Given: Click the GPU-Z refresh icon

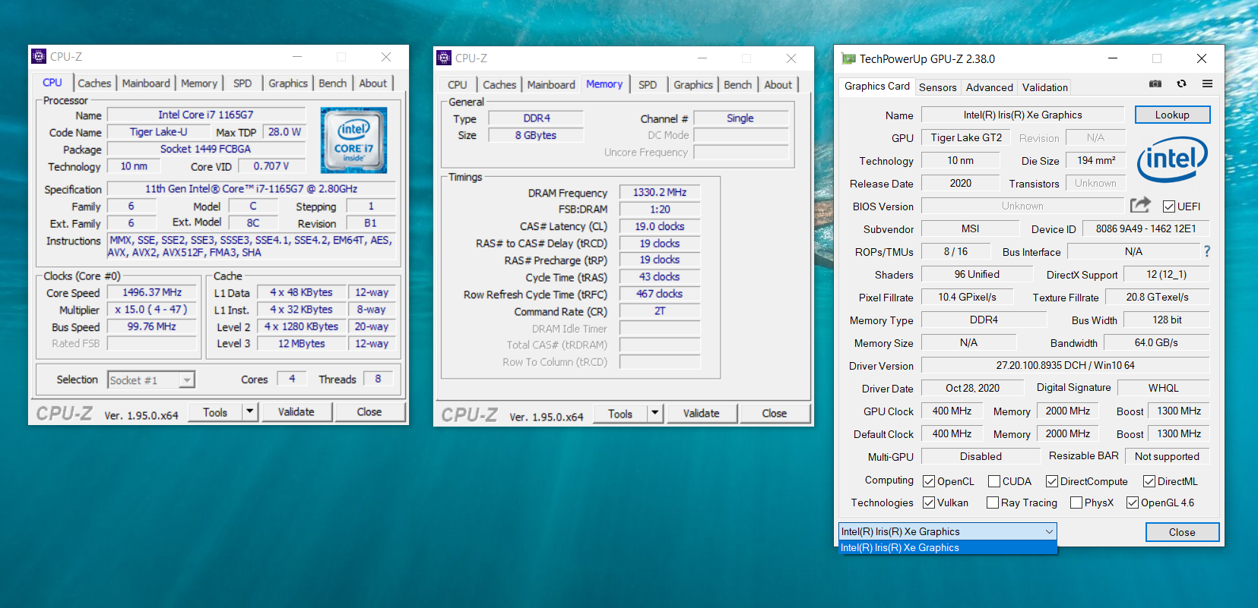Looking at the screenshot, I should point(1181,84).
